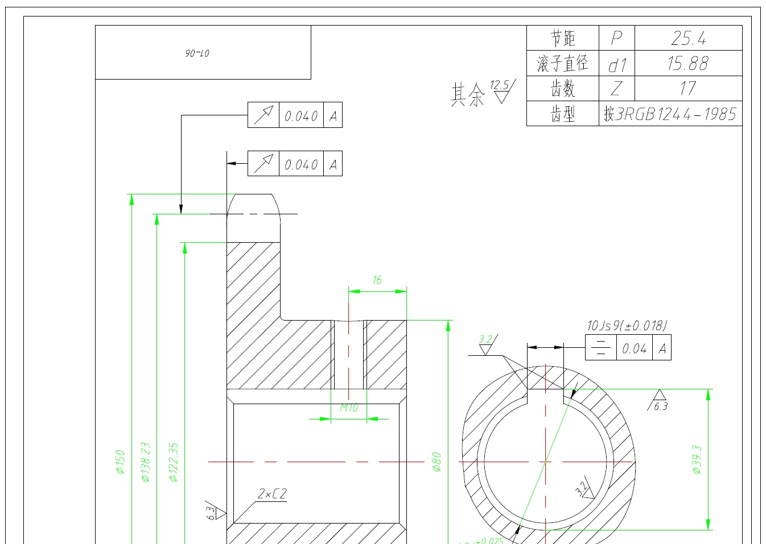
Task: Select the tooth count value 17
Action: [688, 89]
